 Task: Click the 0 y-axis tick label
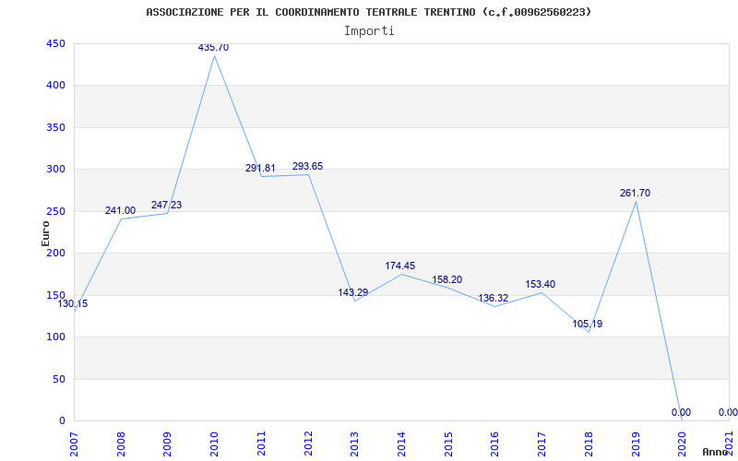(x=62, y=420)
